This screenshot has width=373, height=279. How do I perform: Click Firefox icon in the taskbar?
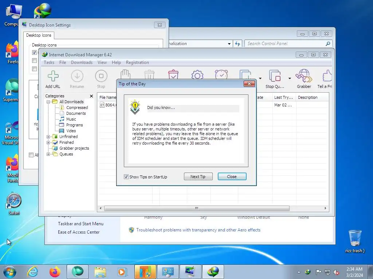pos(55,272)
